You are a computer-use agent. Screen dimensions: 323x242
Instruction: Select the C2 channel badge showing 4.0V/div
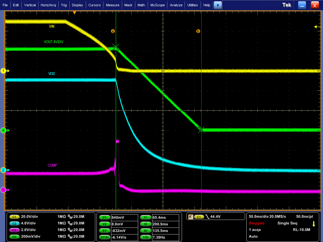(x=14, y=223)
